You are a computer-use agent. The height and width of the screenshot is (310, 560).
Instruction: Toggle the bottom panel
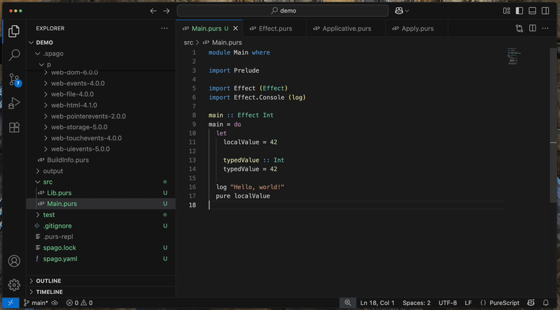pyautogui.click(x=532, y=10)
